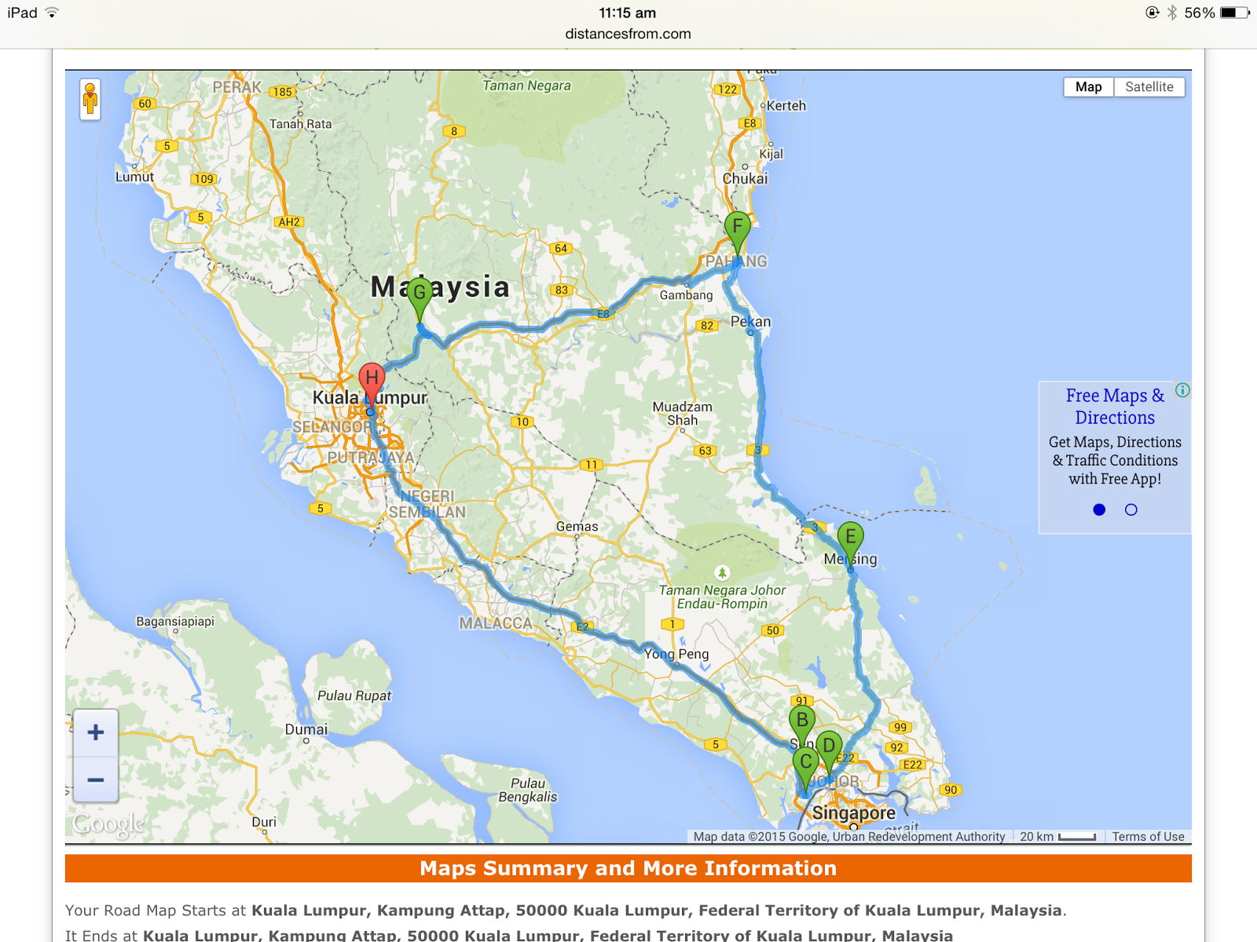
Task: Click the Map data attribution text
Action: point(848,836)
